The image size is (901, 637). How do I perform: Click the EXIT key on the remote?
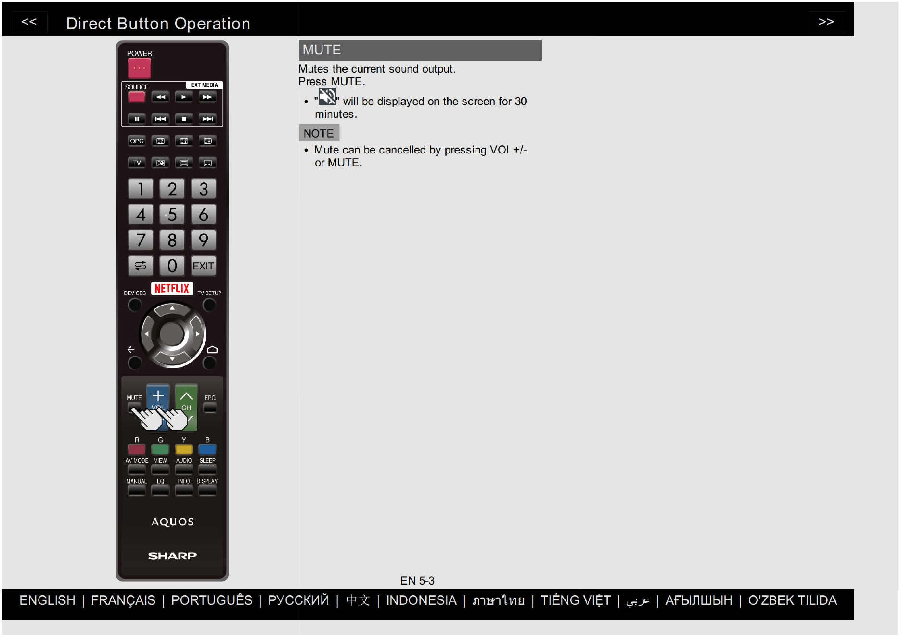pyautogui.click(x=204, y=266)
